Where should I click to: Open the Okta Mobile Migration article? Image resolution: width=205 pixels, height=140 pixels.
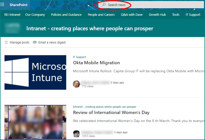pyautogui.click(x=96, y=63)
